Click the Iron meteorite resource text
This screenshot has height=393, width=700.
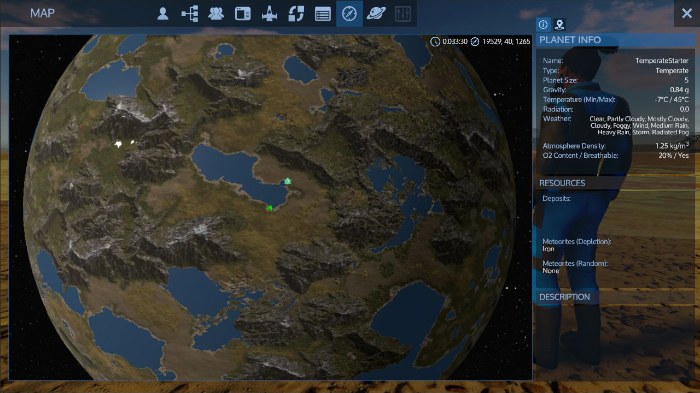[x=549, y=249]
